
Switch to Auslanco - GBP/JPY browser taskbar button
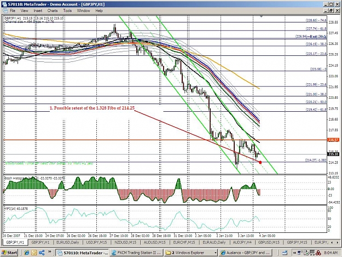tap(245, 253)
